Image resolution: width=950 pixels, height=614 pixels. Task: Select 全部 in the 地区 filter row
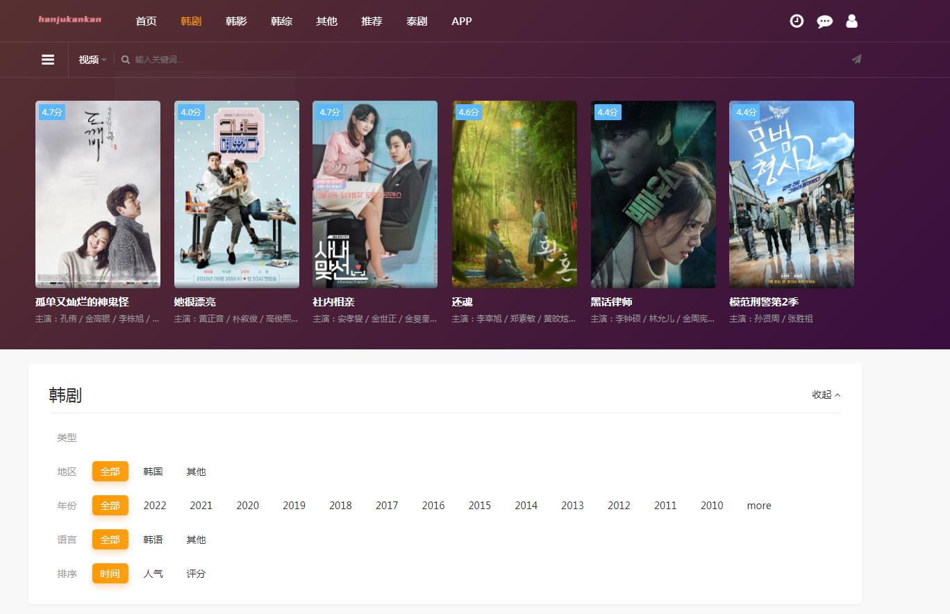pyautogui.click(x=110, y=472)
